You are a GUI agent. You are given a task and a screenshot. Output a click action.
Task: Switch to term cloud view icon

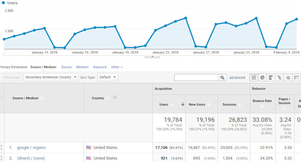288,78
